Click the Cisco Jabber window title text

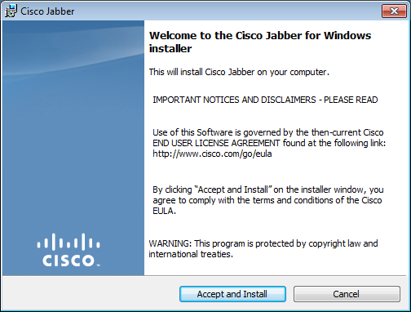[47, 11]
